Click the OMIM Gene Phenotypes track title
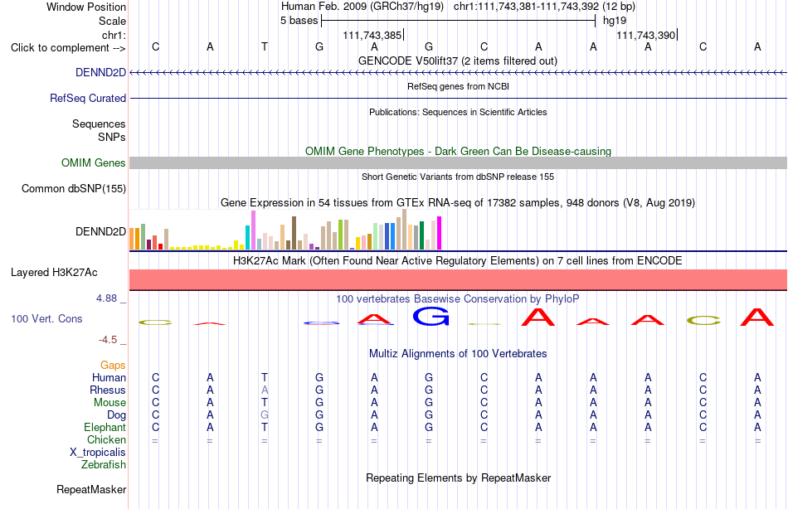The height and width of the screenshot is (509, 788). pos(459,151)
